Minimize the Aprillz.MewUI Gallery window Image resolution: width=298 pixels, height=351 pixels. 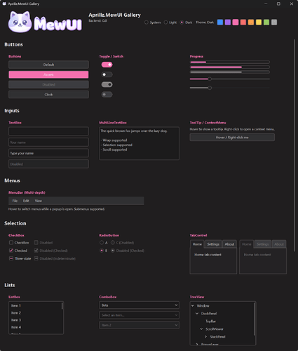tap(266, 4)
